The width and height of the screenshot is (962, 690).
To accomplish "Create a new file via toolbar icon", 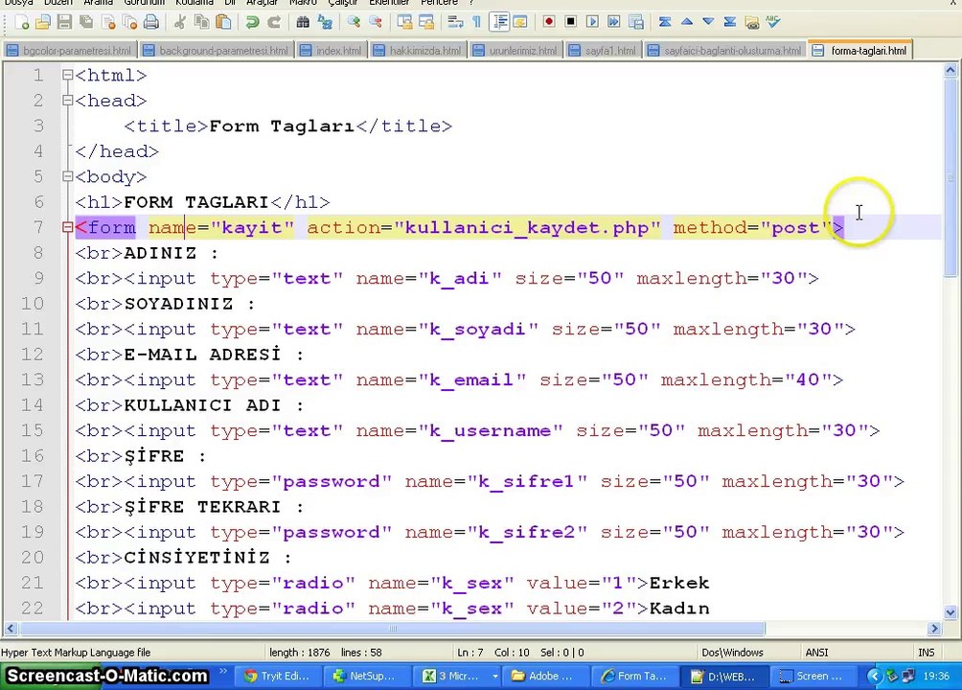I will click(21, 23).
